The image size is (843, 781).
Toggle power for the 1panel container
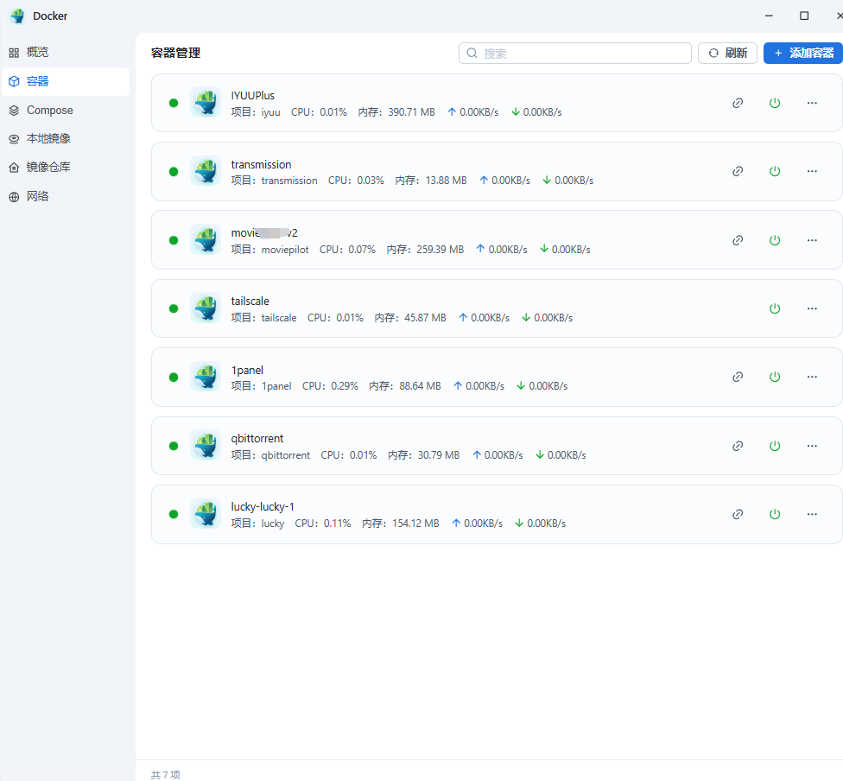[775, 377]
